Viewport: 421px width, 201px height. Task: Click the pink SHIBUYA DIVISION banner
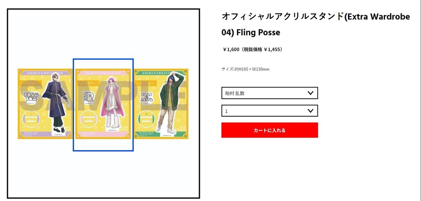coord(103,73)
